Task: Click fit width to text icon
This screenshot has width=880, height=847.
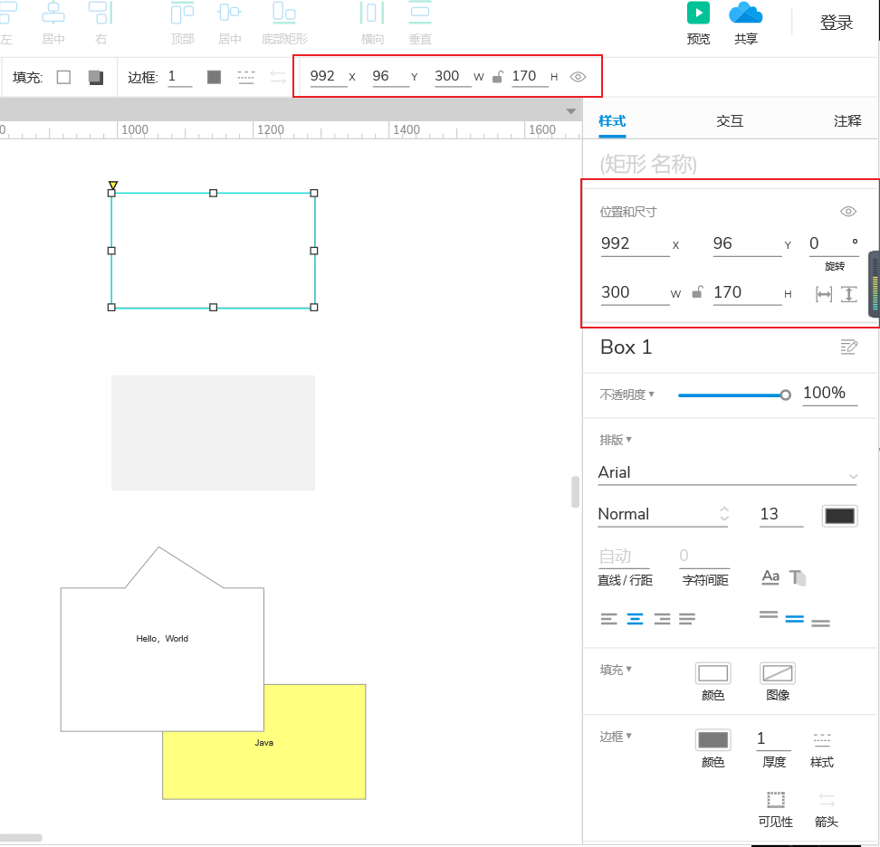Action: pos(823,294)
